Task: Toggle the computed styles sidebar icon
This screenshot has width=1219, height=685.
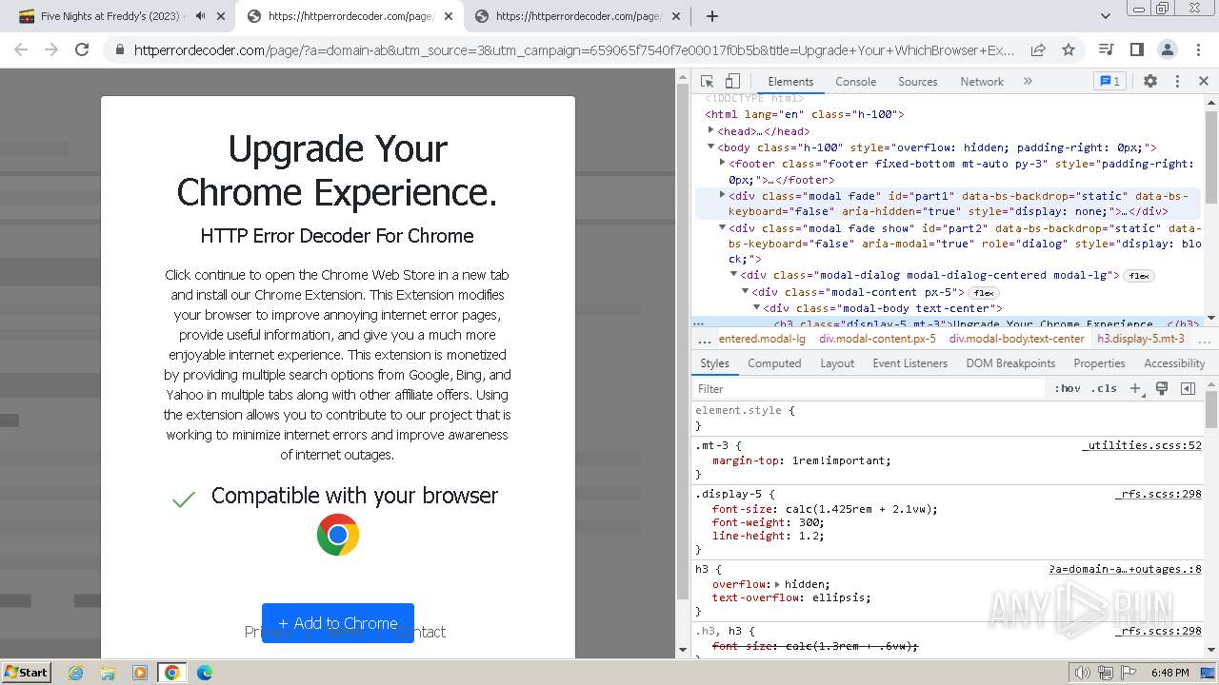Action: (1188, 388)
